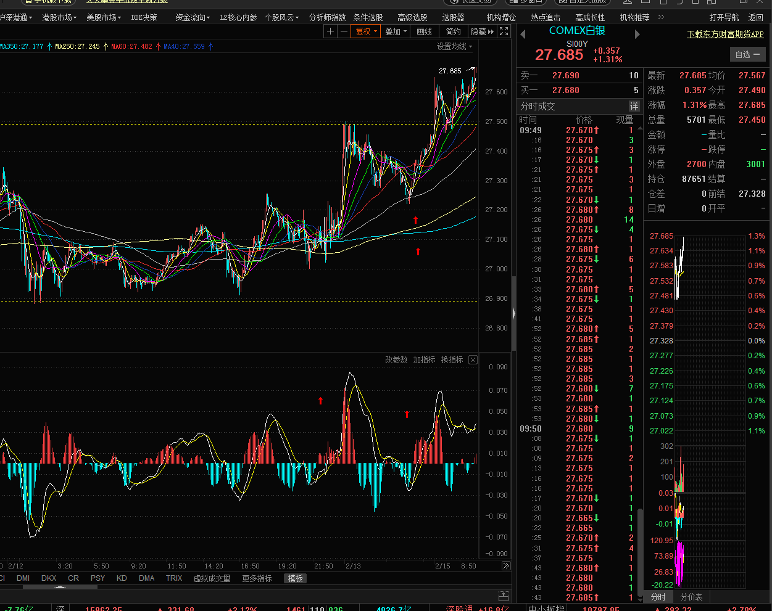Open 沪深港通 dropdown menu
The height and width of the screenshot is (611, 772).
point(16,17)
